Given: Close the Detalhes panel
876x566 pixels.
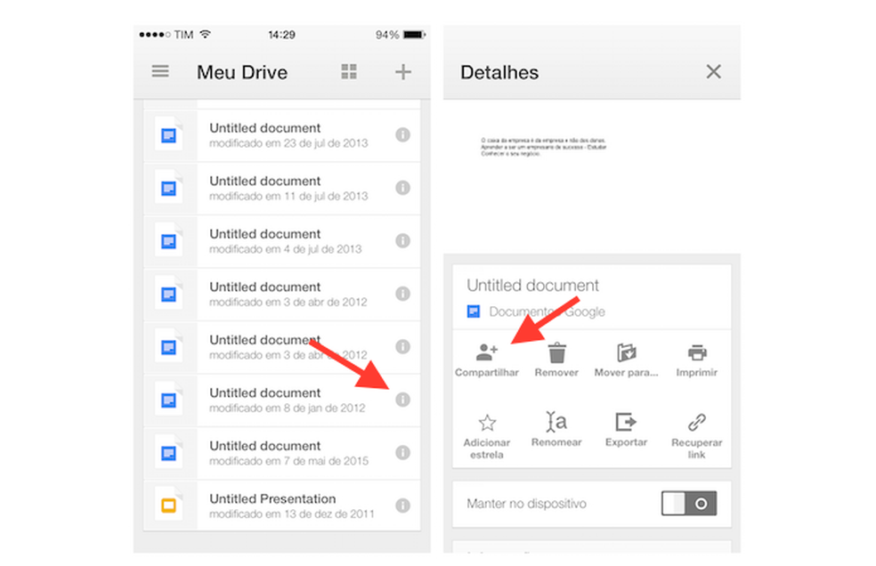Looking at the screenshot, I should tap(713, 72).
